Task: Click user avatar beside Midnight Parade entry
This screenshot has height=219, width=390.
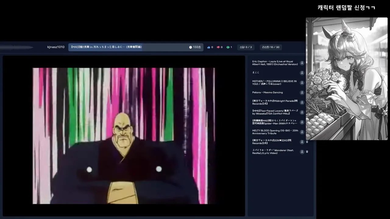Action: coord(302,103)
